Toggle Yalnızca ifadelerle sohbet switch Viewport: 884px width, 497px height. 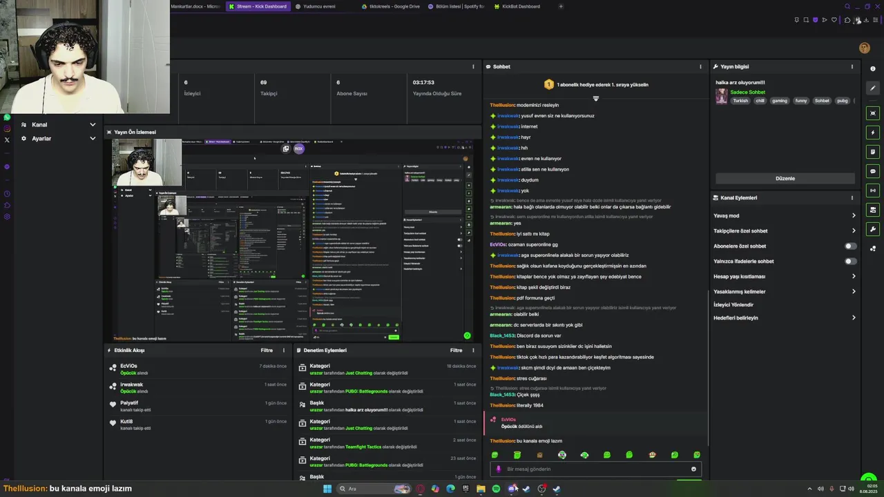click(x=850, y=261)
